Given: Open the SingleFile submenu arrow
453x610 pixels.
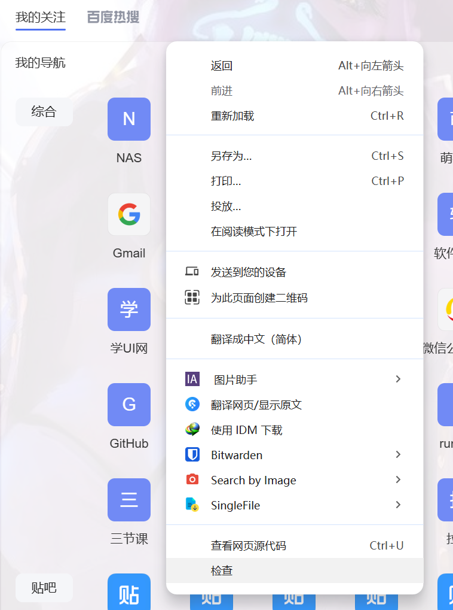Looking at the screenshot, I should pyautogui.click(x=398, y=505).
